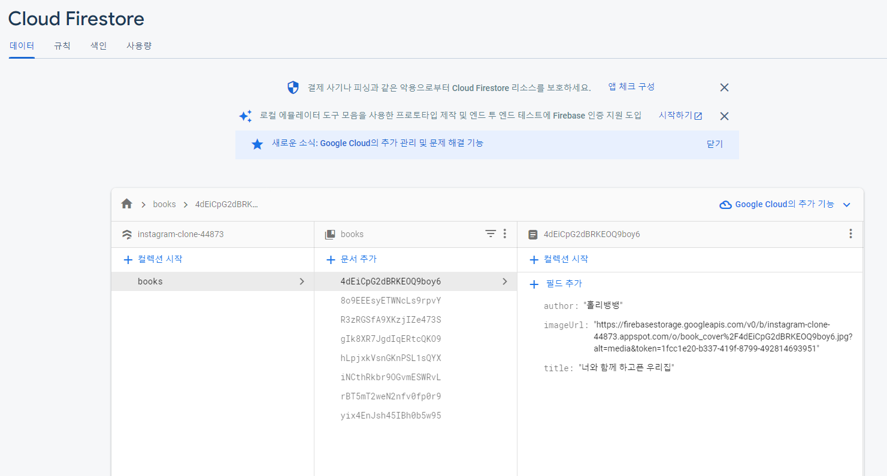Click the 시작하기 external link
Viewport: 887px width, 476px height.
click(x=680, y=116)
